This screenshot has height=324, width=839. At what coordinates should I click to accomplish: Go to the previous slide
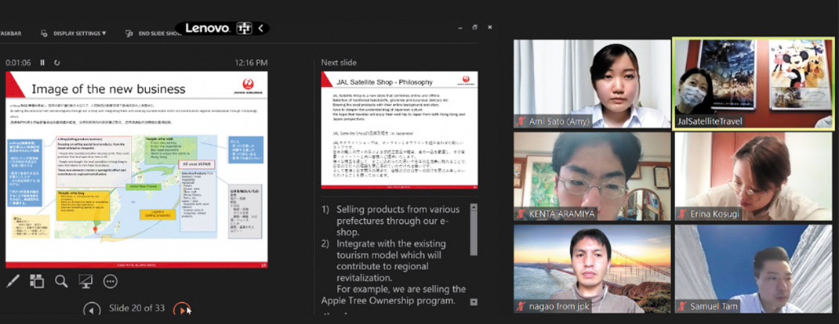click(x=92, y=309)
